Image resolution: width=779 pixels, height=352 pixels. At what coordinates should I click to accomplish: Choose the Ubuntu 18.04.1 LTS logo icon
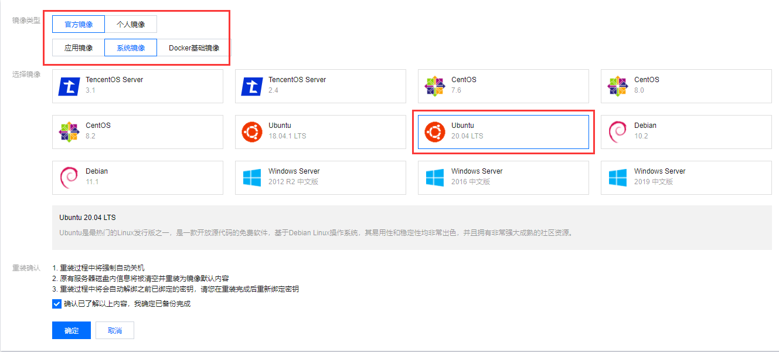click(x=251, y=132)
